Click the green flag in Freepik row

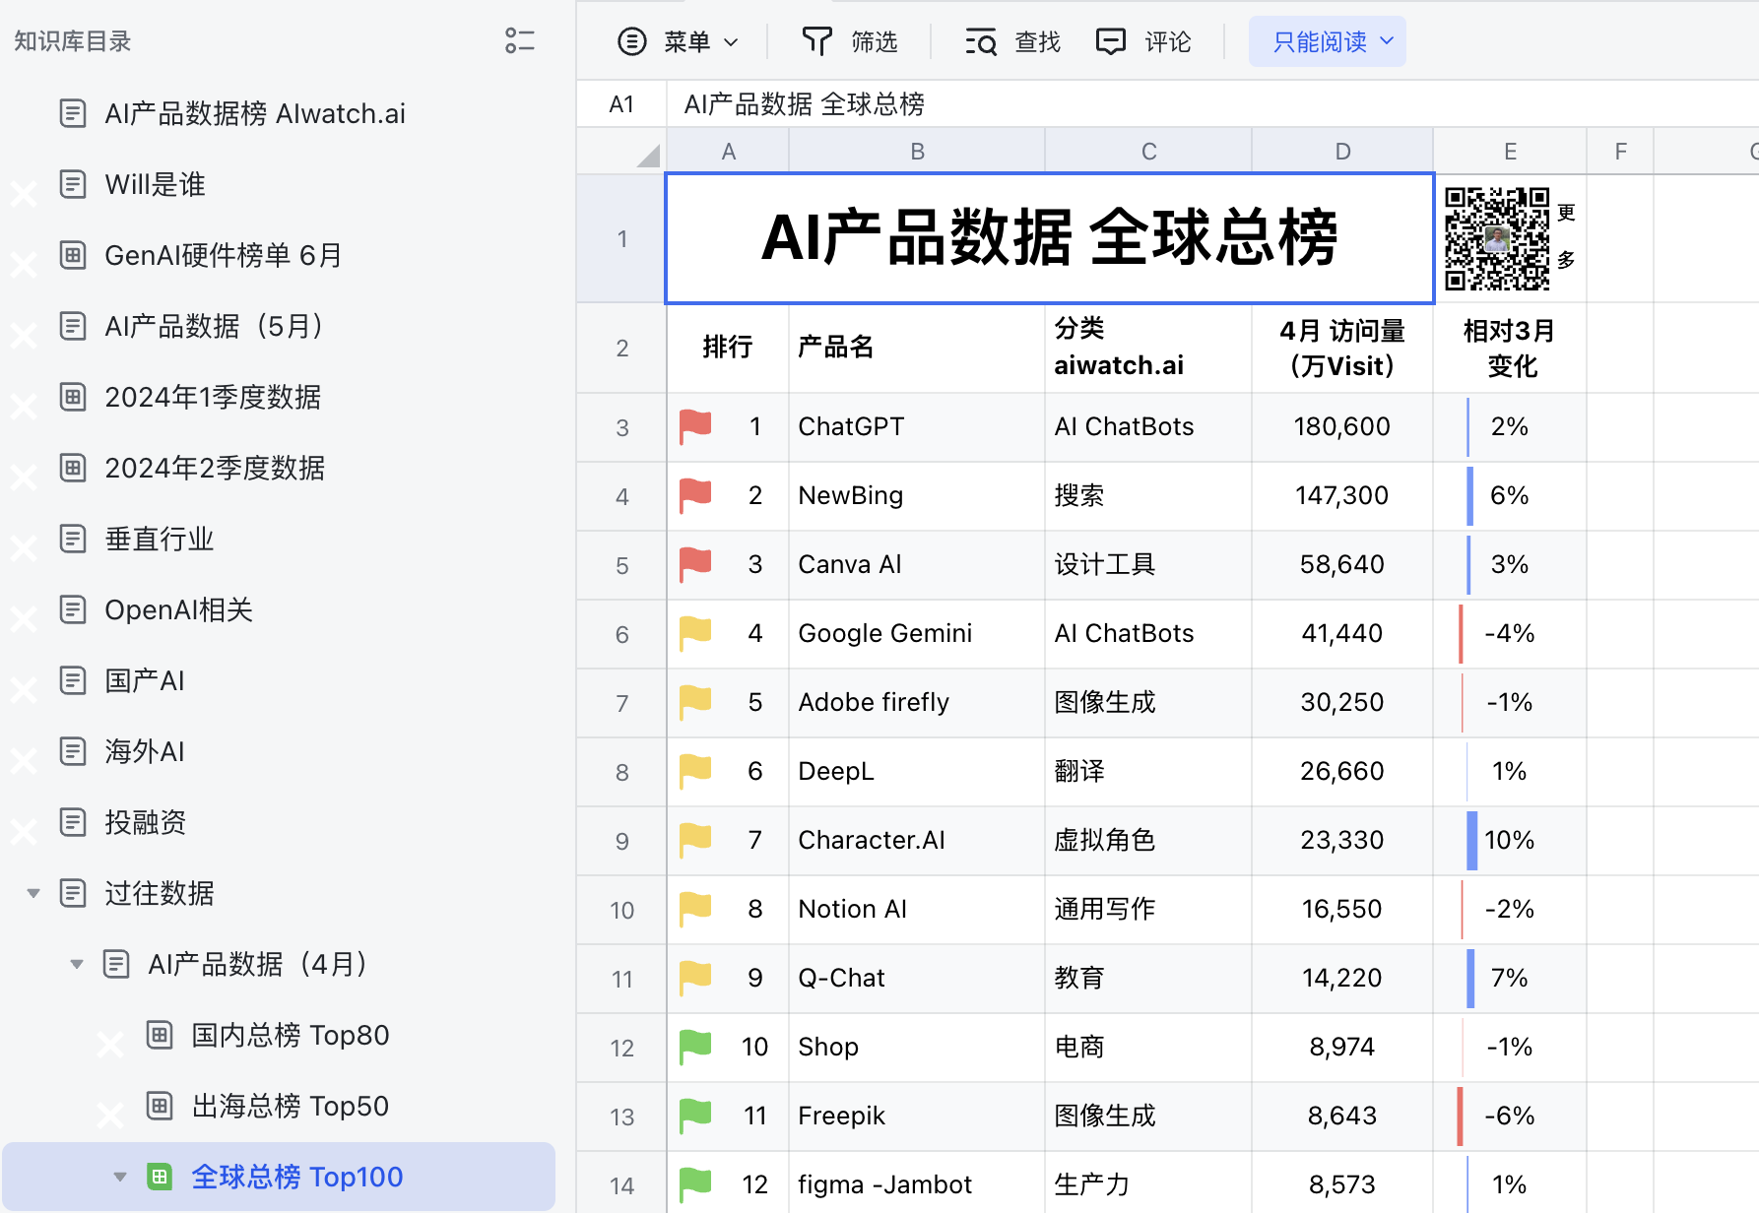coord(695,1117)
